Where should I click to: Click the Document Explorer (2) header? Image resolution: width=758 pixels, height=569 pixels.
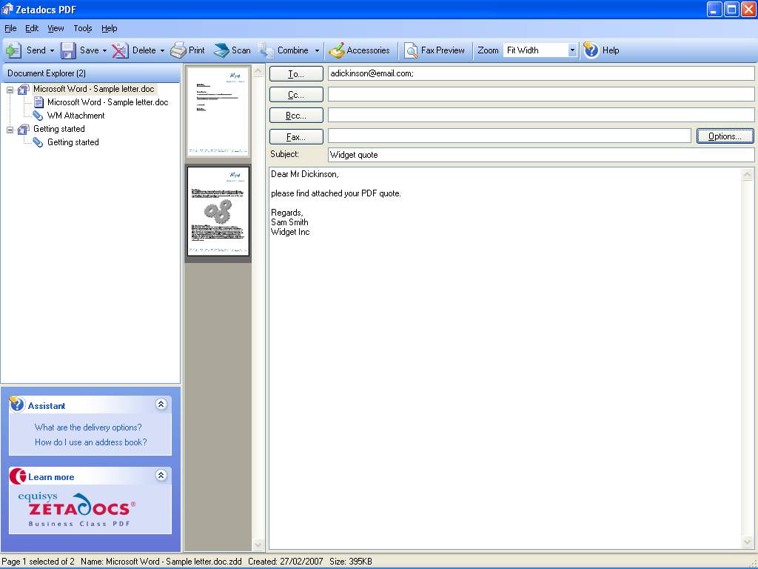click(x=90, y=73)
